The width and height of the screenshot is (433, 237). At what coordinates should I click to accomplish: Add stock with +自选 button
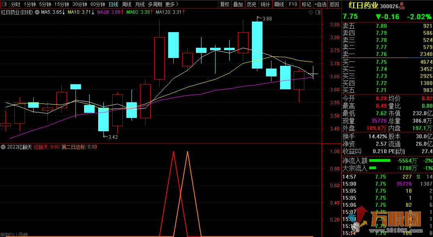pos(321,4)
